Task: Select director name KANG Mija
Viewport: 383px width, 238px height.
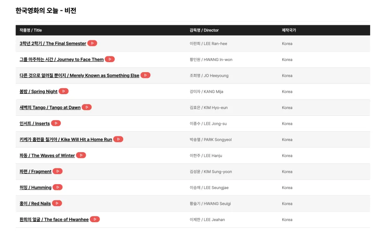Action: coord(213,92)
